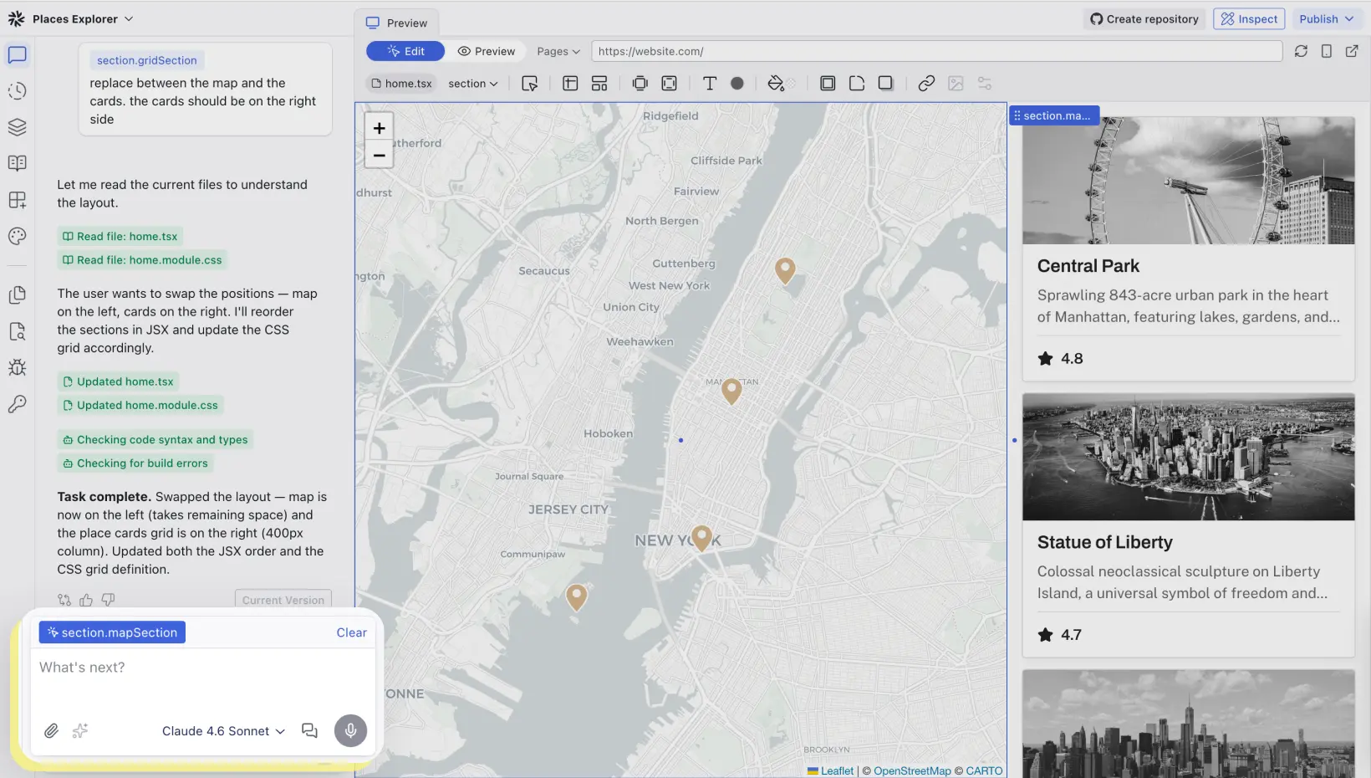This screenshot has width=1371, height=778.
Task: Switch to Preview mode toggle
Action: pyautogui.click(x=487, y=51)
